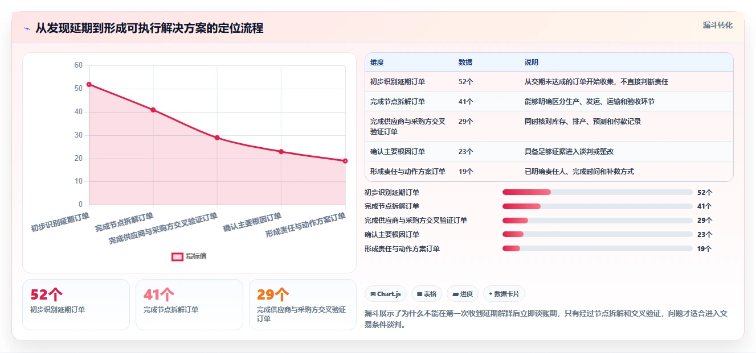Click chart axis label 确认主要根因订单
The width and height of the screenshot is (756, 353).
[x=252, y=222]
